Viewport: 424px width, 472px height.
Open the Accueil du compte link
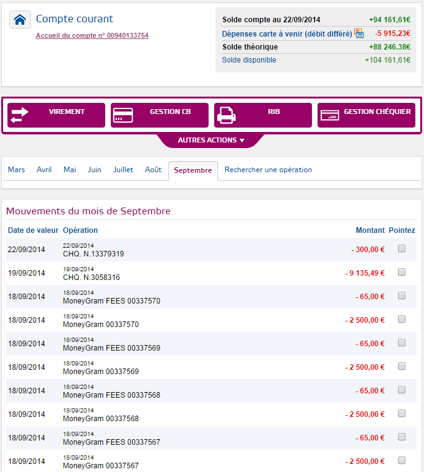[92, 35]
